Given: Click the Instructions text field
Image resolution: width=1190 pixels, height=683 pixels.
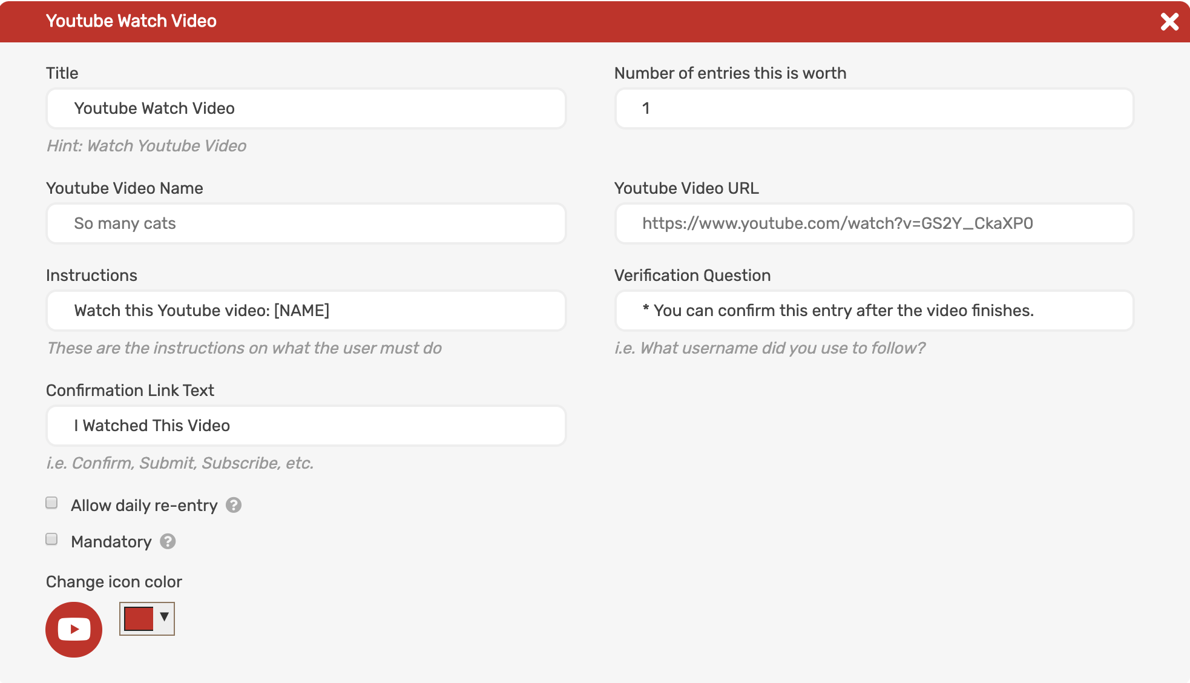Looking at the screenshot, I should pos(305,310).
